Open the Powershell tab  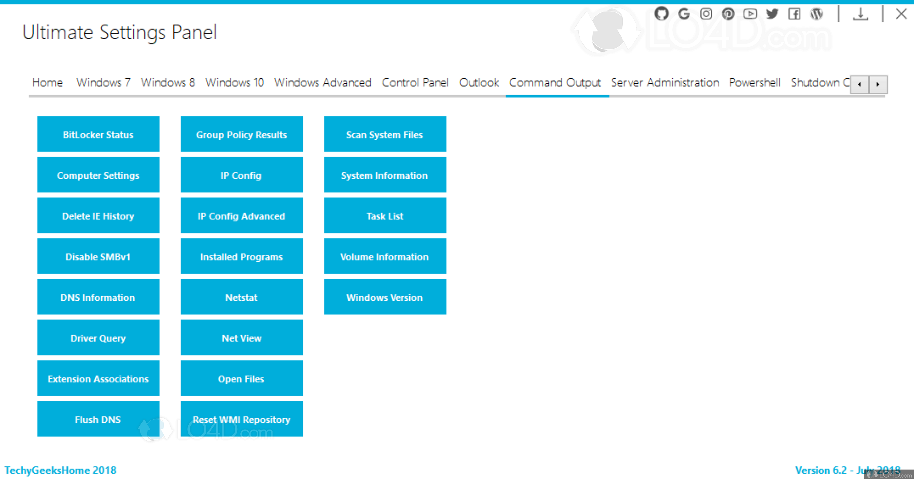tap(754, 83)
